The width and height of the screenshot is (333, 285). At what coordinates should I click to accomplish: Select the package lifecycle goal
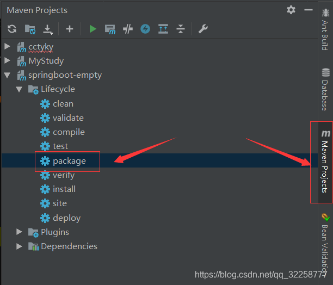pyautogui.click(x=70, y=161)
